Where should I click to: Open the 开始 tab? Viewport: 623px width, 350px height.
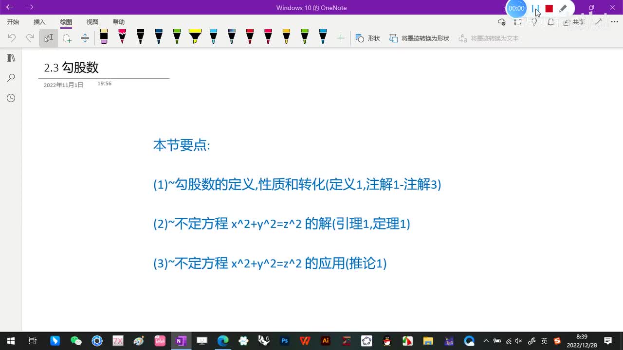pyautogui.click(x=13, y=22)
